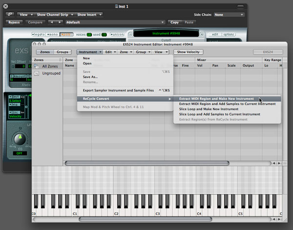Open the Side Chain None dropdown
Screen dimensions: 293x230
point(229,15)
